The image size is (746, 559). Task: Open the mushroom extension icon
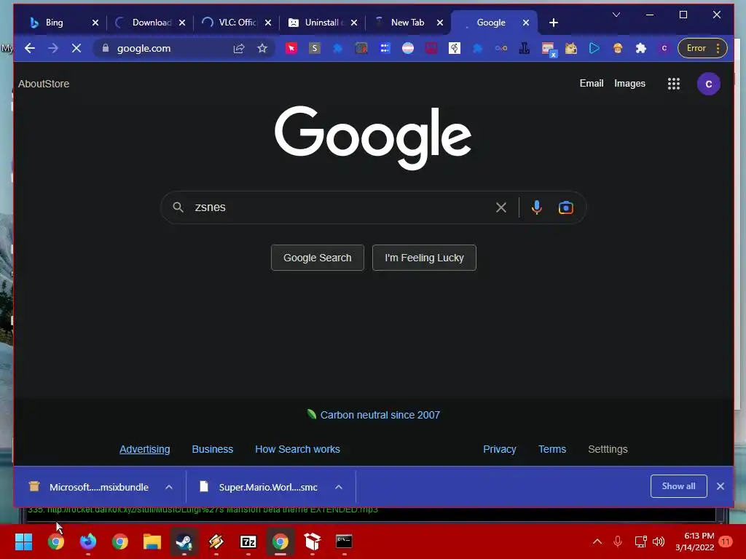pos(618,48)
